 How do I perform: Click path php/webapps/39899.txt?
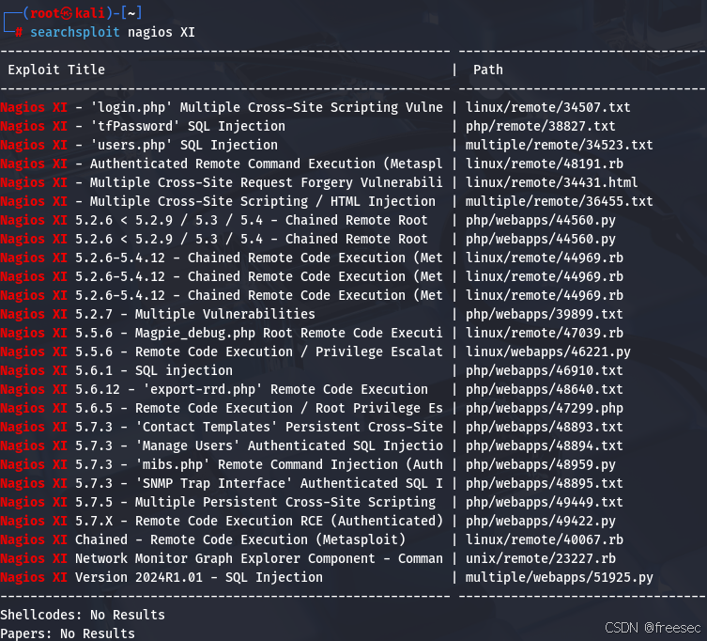pos(545,314)
